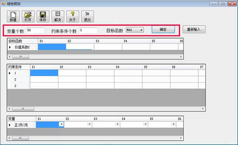Open a file with the 打开 icon
The image size is (238, 145).
click(28, 17)
